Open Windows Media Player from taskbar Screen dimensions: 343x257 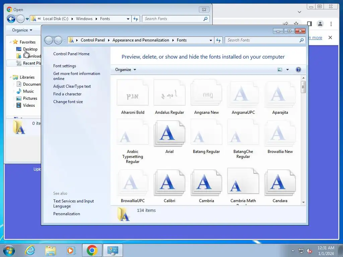[x=71, y=250]
